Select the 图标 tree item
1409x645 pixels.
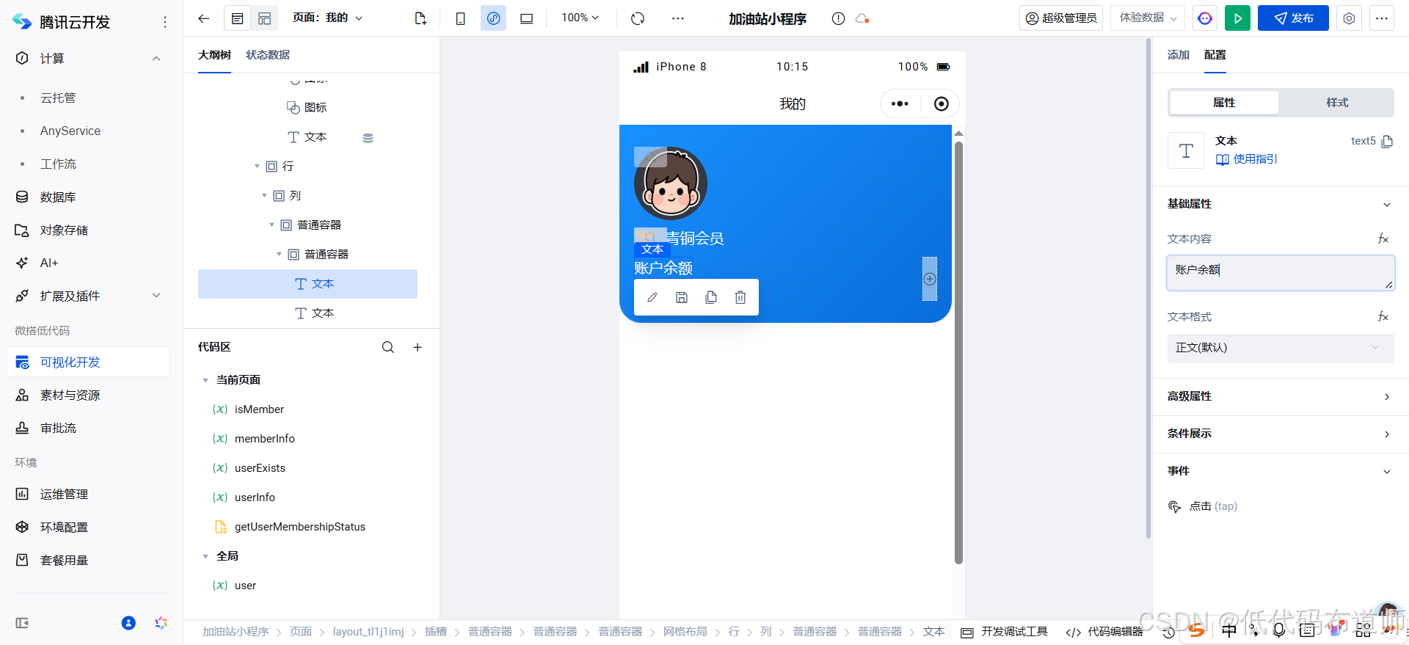pyautogui.click(x=307, y=108)
